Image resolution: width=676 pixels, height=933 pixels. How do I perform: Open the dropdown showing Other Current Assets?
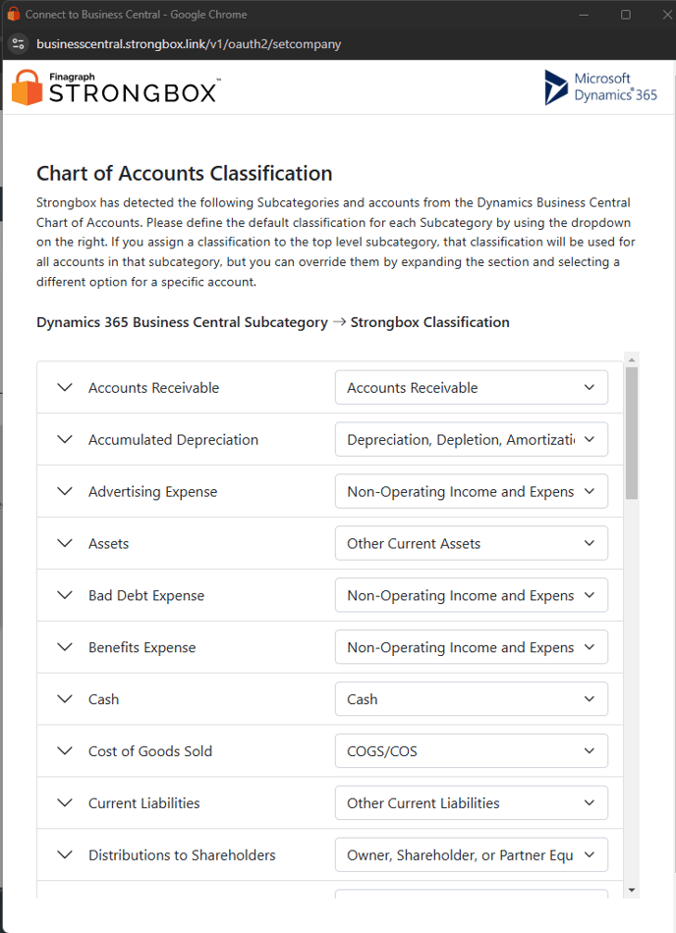pyautogui.click(x=472, y=543)
